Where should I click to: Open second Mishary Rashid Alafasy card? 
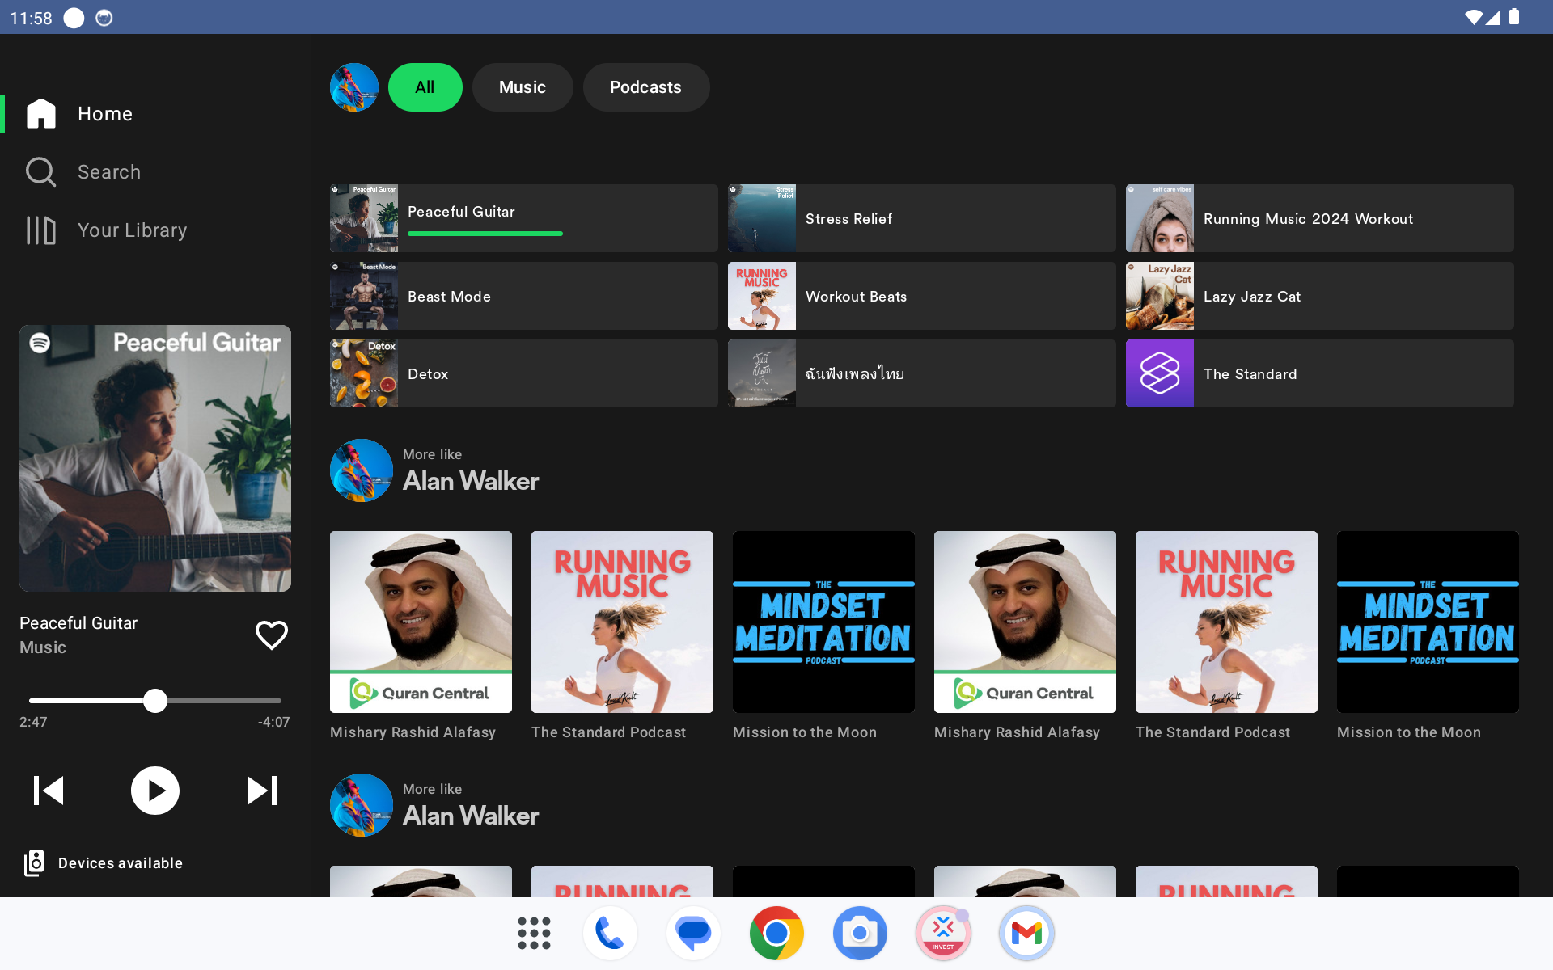(1025, 636)
